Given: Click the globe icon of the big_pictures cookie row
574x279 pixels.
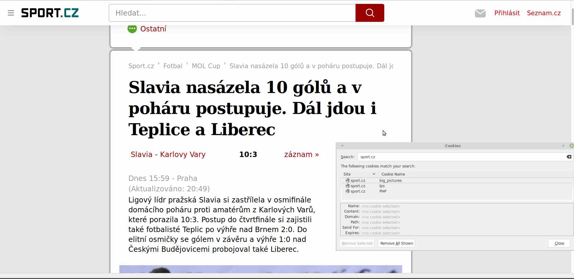Looking at the screenshot, I should coord(347,180).
